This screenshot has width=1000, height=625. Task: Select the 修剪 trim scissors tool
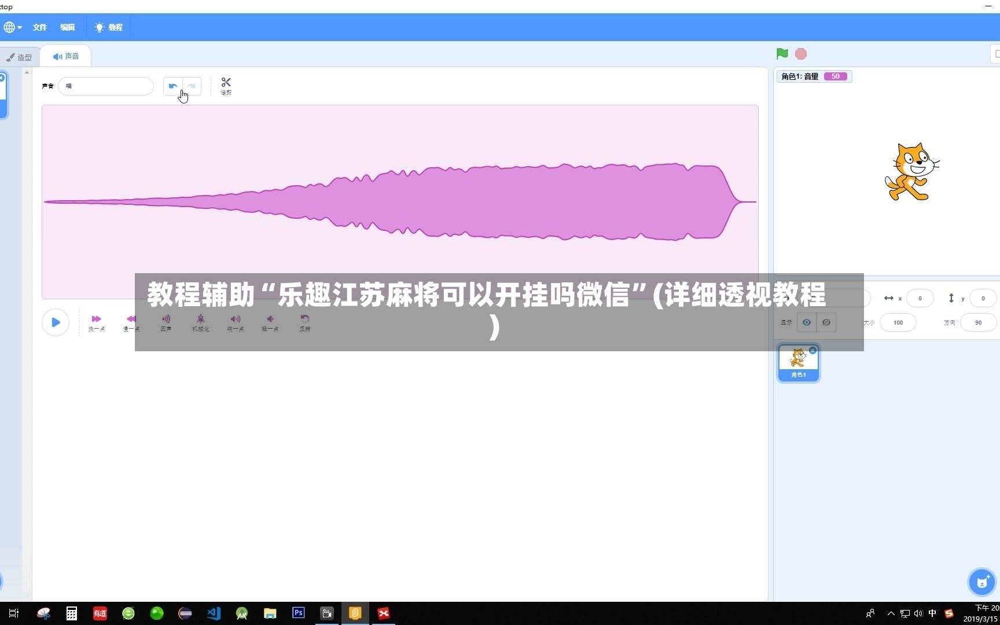226,86
